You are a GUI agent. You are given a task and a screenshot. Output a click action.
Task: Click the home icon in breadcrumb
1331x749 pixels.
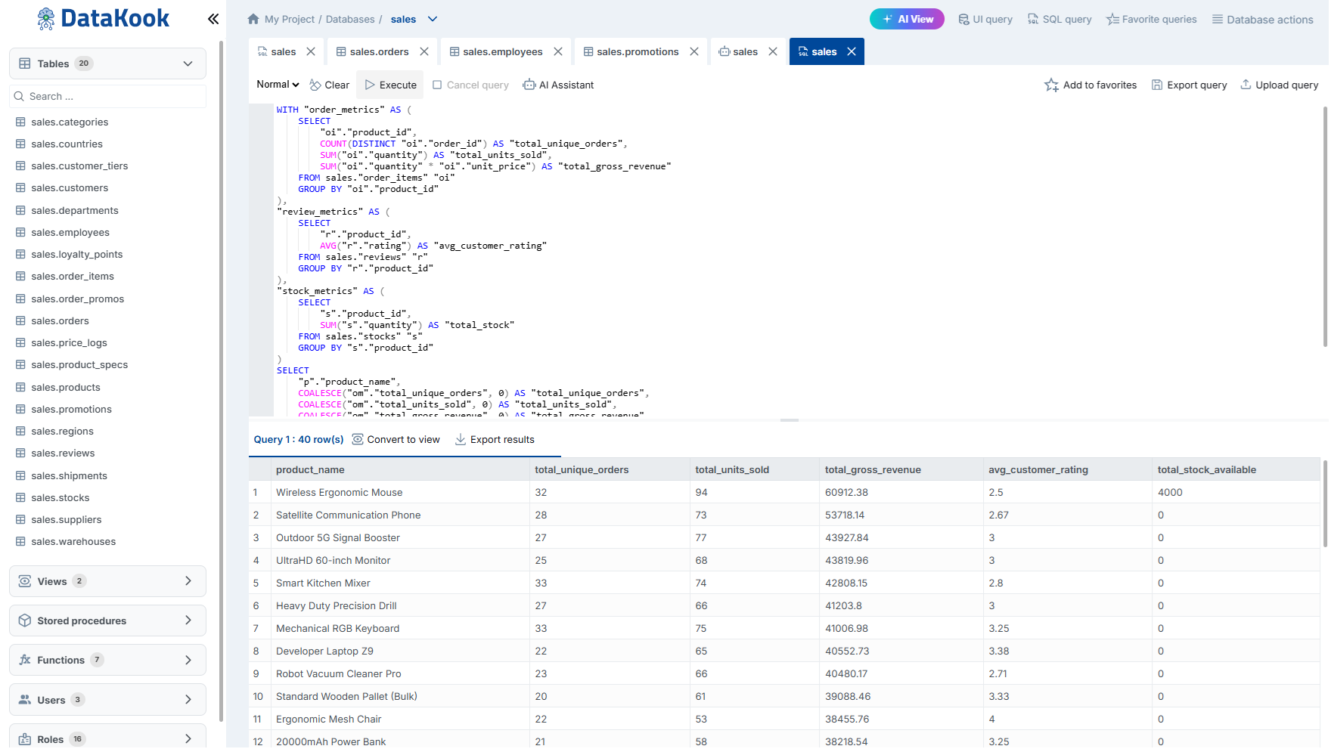[x=253, y=19]
